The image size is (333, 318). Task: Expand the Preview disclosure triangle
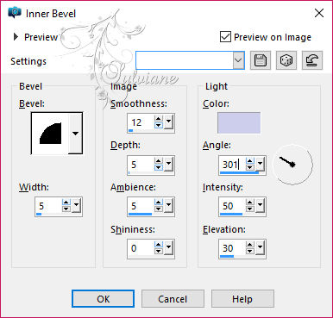(16, 37)
